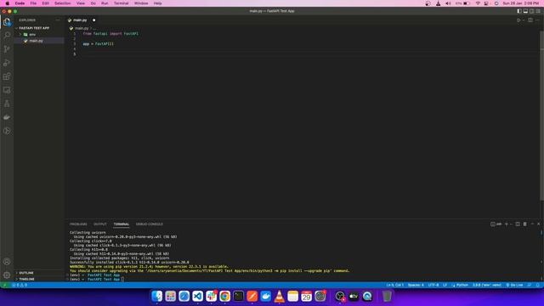544x306 pixels.
Task: Open editor More Actions ellipsis
Action: (537, 20)
